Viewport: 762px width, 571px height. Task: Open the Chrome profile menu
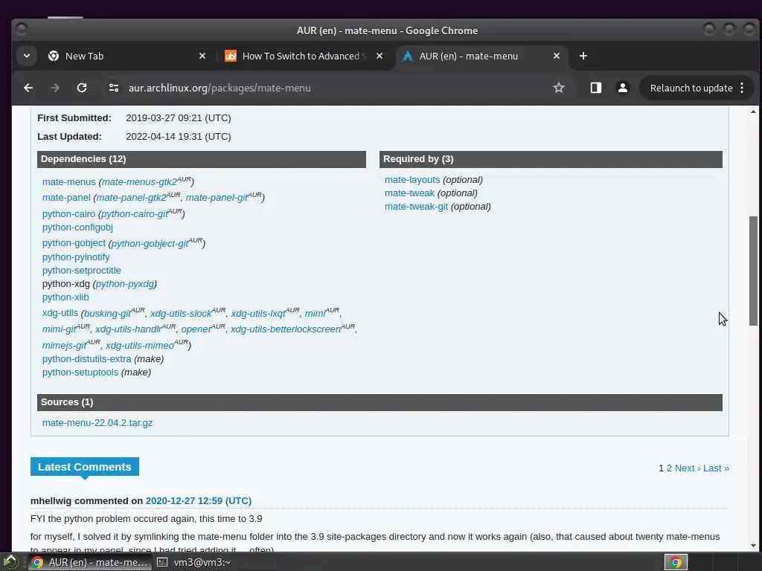[623, 88]
